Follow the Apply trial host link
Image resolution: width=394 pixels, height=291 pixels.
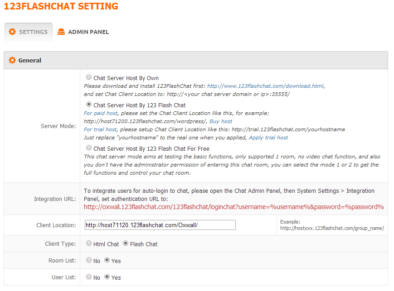(268, 138)
